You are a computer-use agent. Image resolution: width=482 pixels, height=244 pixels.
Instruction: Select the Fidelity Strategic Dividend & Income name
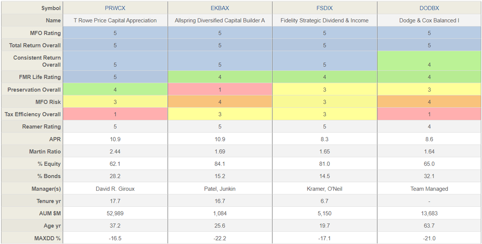tap(324, 20)
